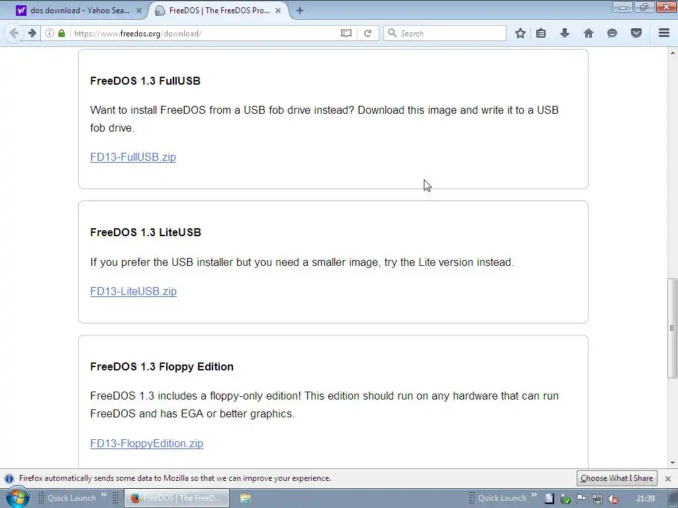
Task: Click Choose What I Share button
Action: pos(616,478)
